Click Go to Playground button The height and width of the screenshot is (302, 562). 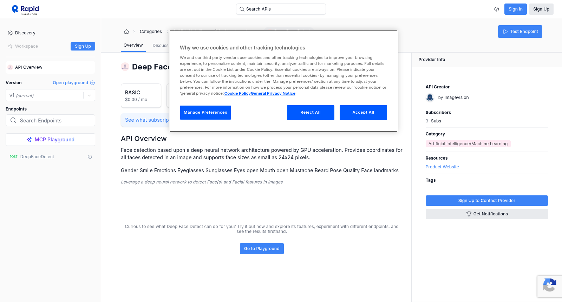click(x=262, y=249)
